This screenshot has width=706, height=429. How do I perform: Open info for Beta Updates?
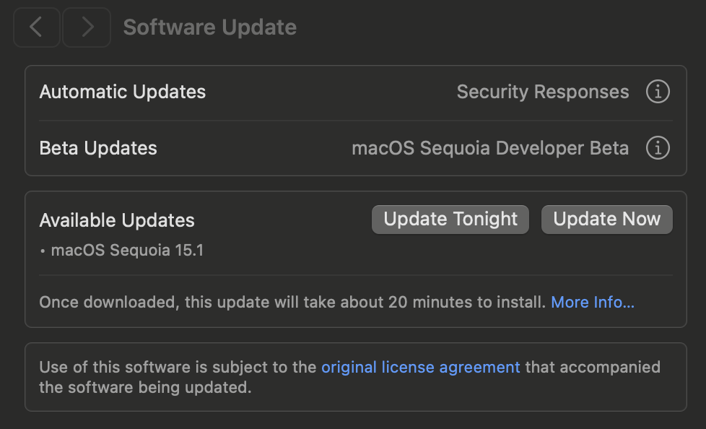[x=657, y=148]
